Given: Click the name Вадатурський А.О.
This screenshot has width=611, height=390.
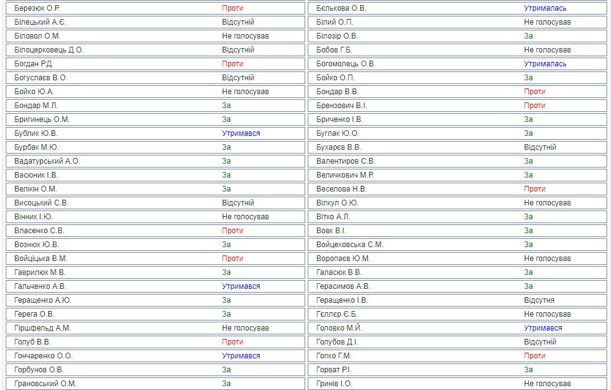Looking at the screenshot, I should coord(47,161).
